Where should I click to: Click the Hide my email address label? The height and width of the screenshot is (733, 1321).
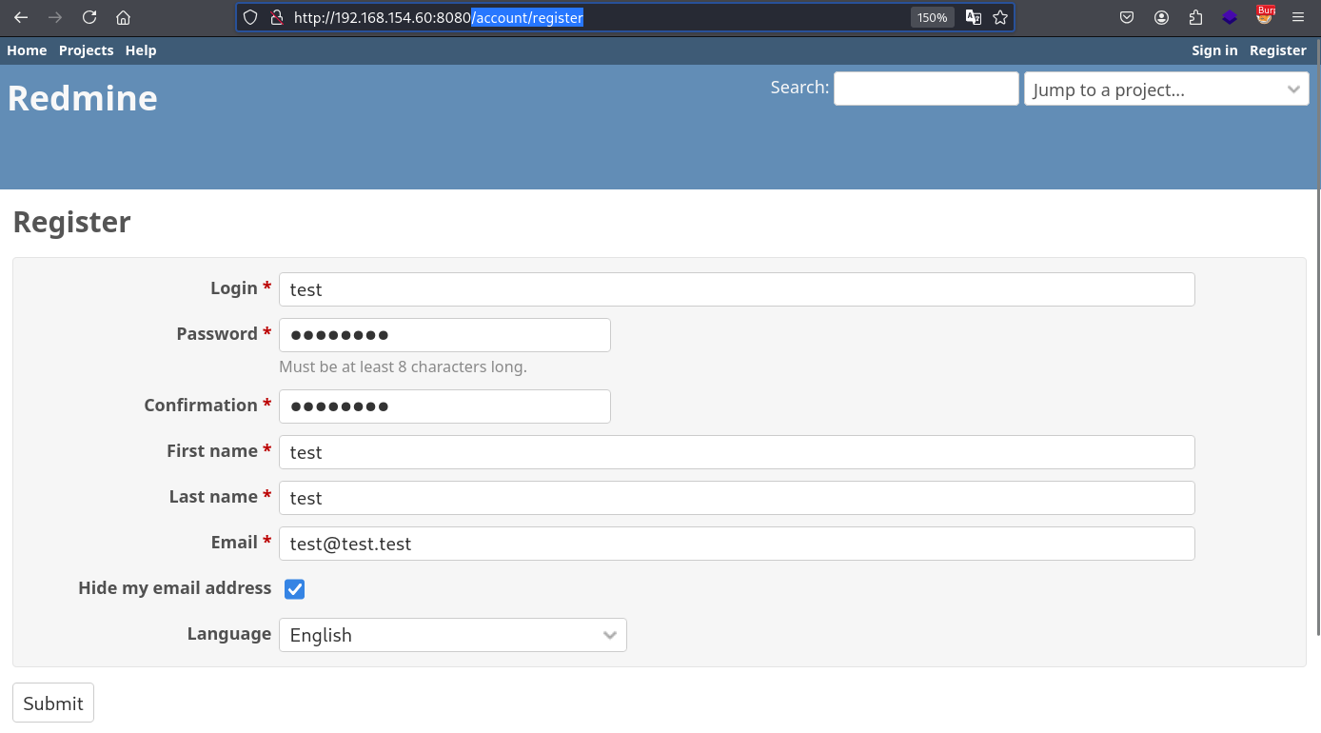[x=175, y=588]
